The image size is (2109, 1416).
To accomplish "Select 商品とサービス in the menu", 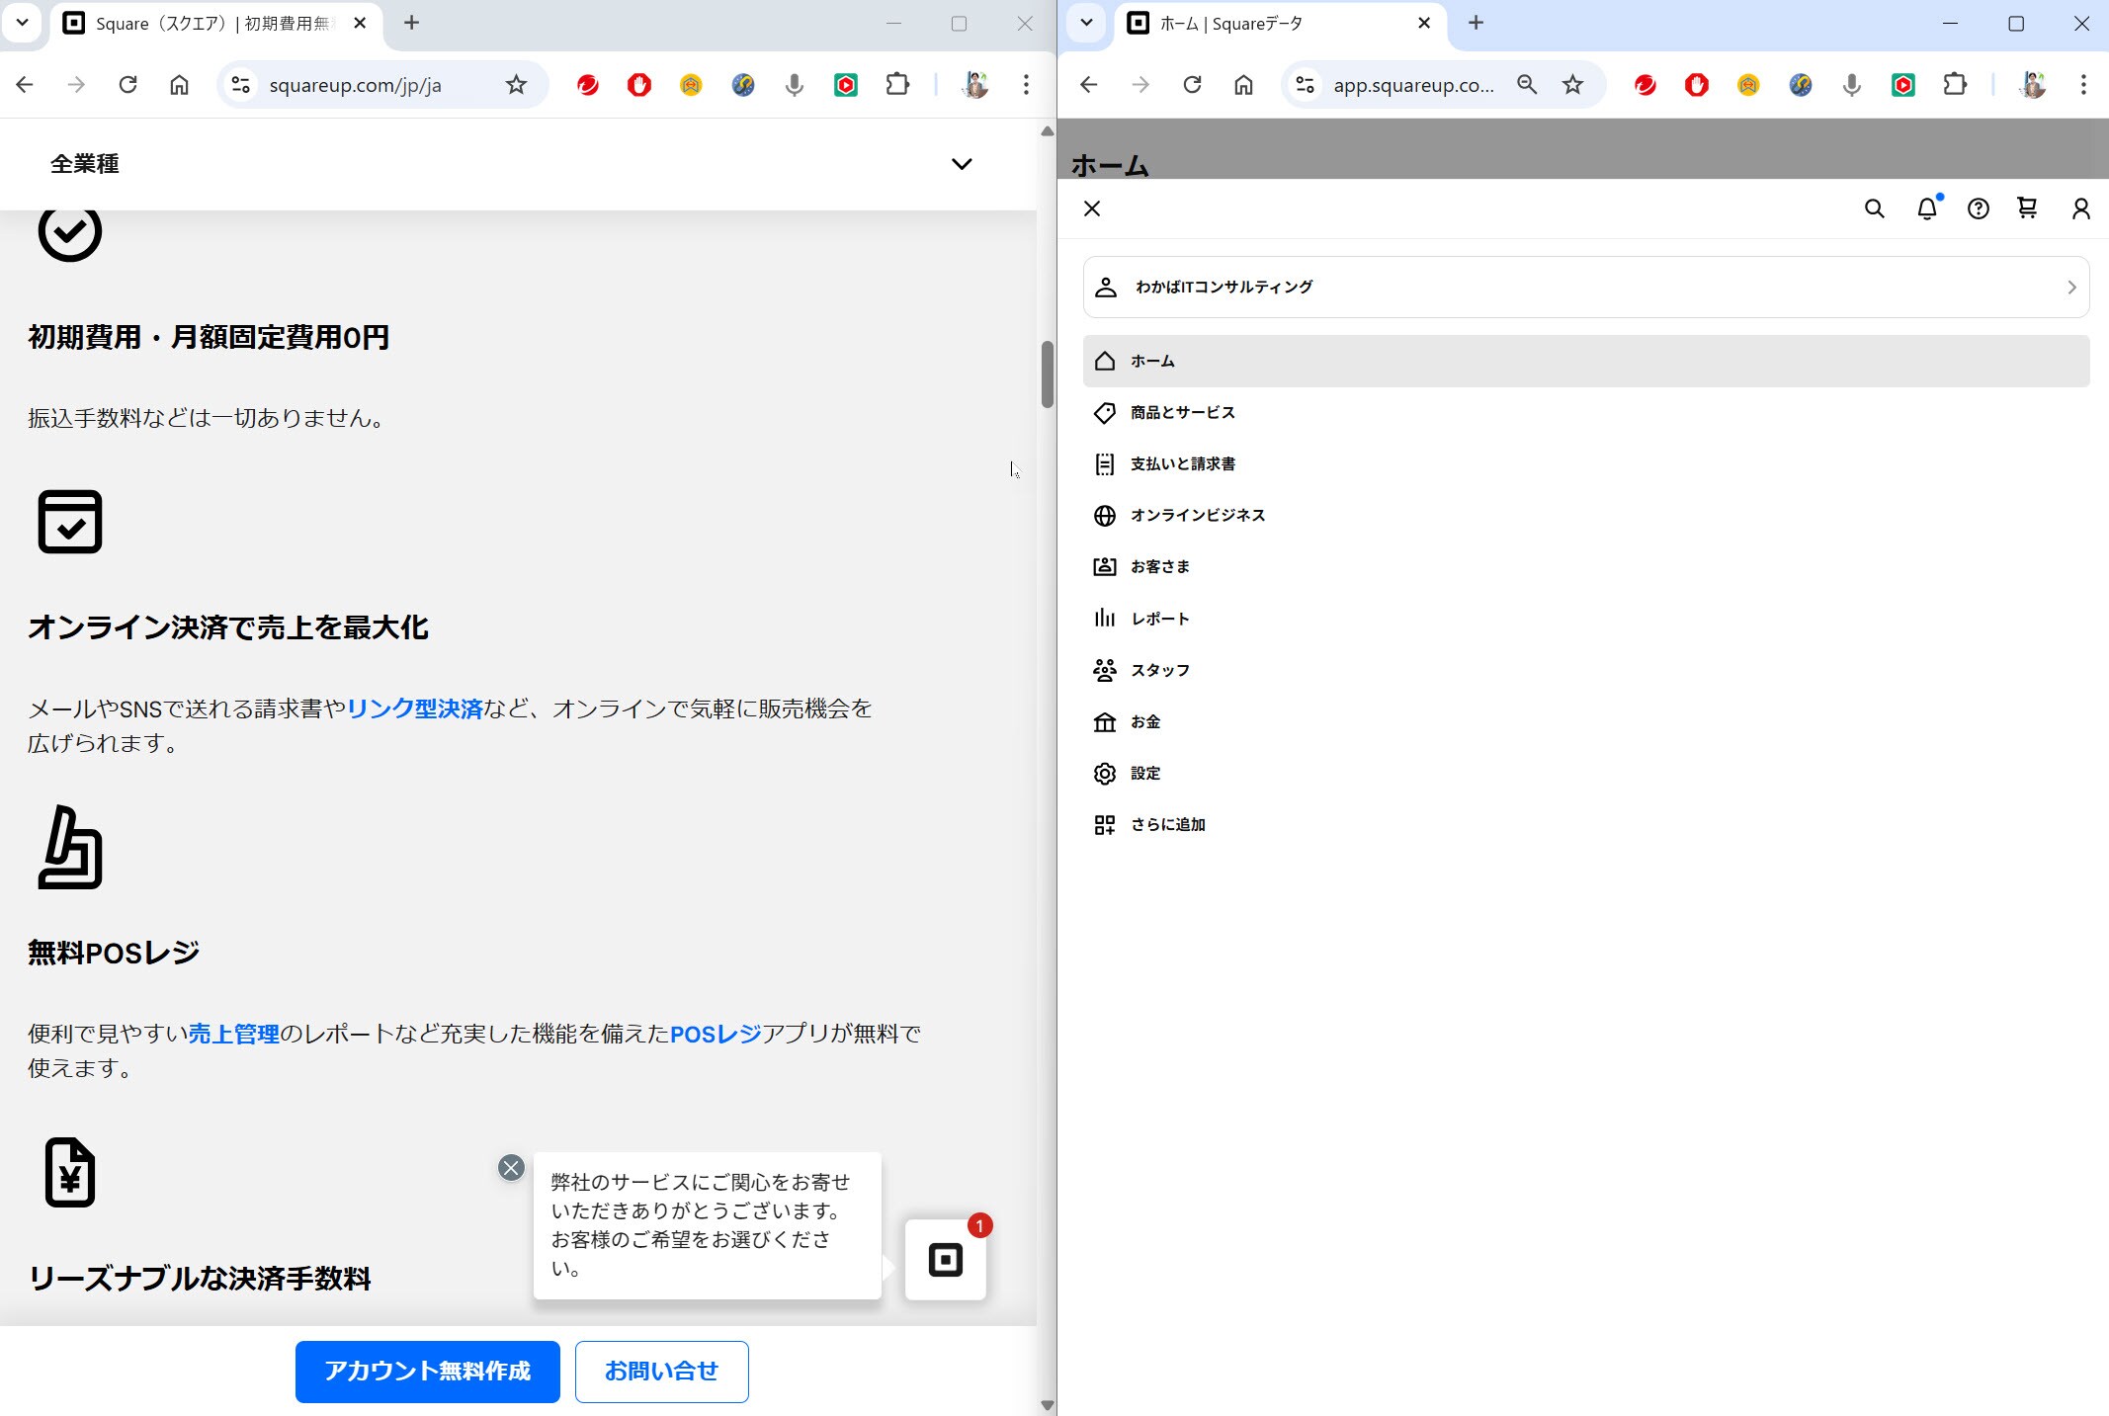I will pos(1183,413).
